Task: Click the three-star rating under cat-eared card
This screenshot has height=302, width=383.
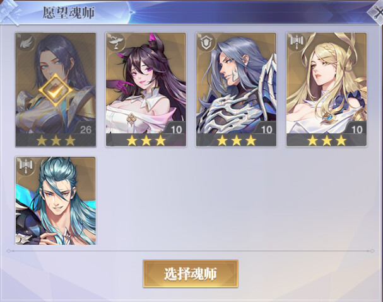Action: 146,140
